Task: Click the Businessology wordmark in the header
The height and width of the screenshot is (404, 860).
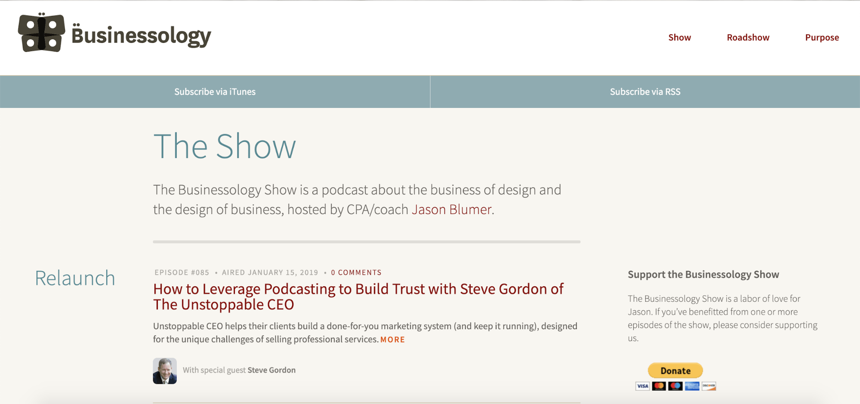Action: point(141,36)
